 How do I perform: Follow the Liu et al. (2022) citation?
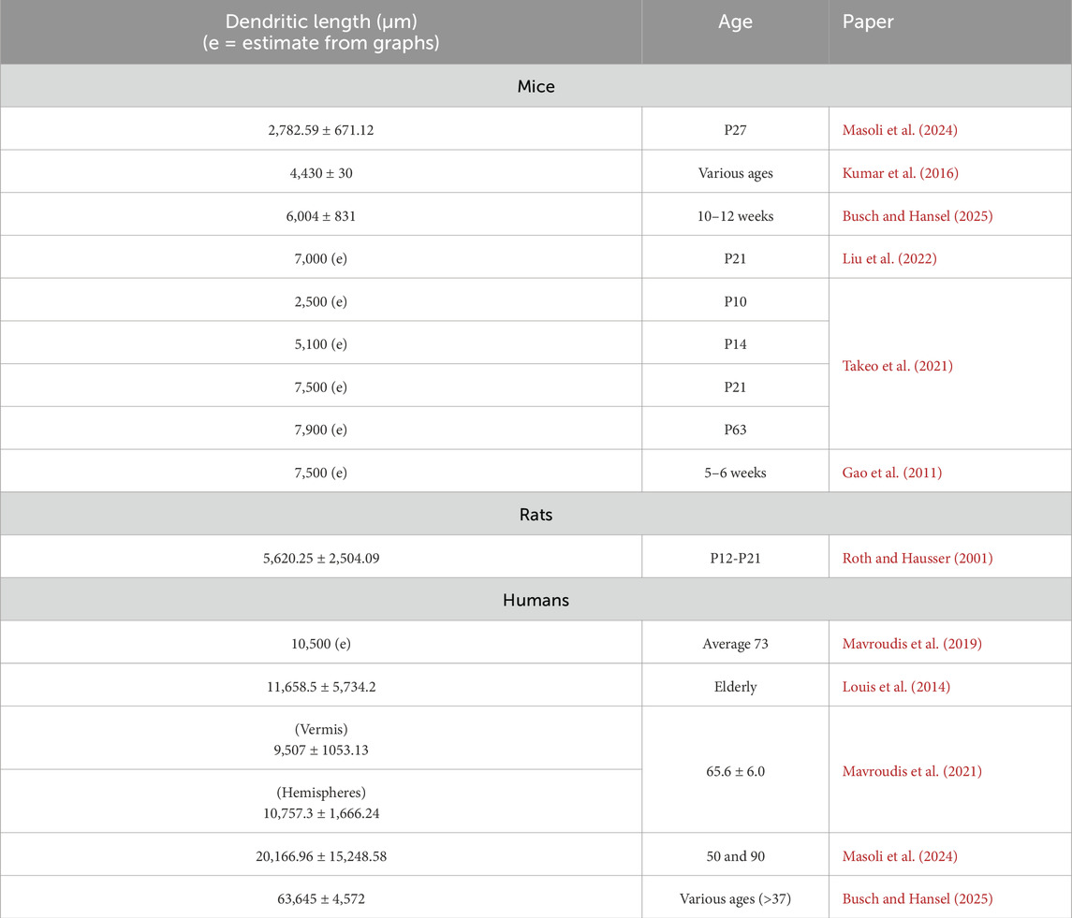coord(888,258)
